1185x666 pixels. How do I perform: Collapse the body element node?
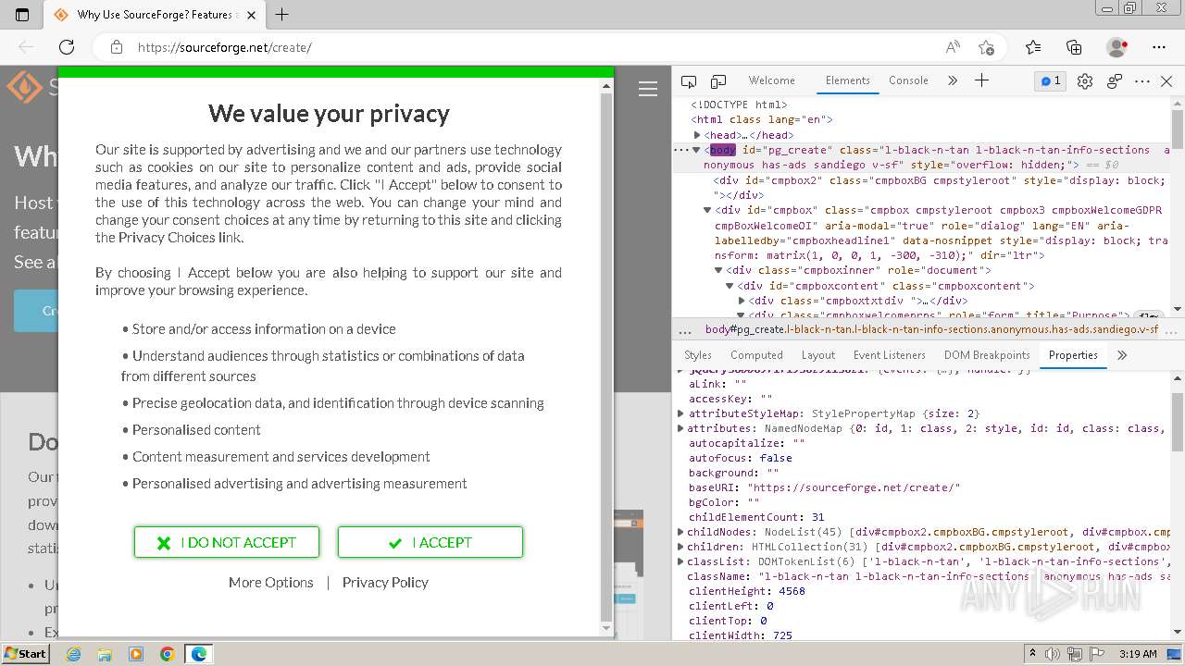coord(696,150)
